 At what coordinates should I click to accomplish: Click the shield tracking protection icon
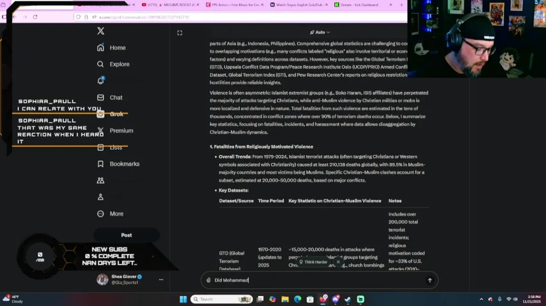coord(78,17)
